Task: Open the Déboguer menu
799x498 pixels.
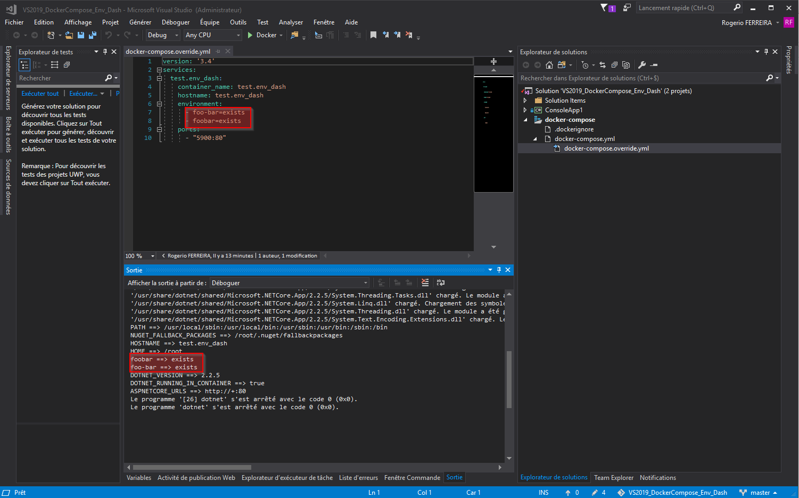Action: pos(176,22)
